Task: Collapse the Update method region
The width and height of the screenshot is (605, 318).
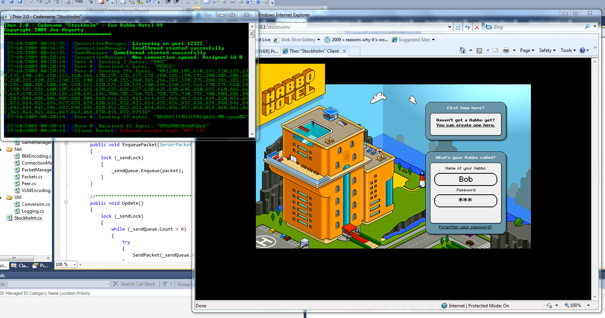Action: (66, 202)
